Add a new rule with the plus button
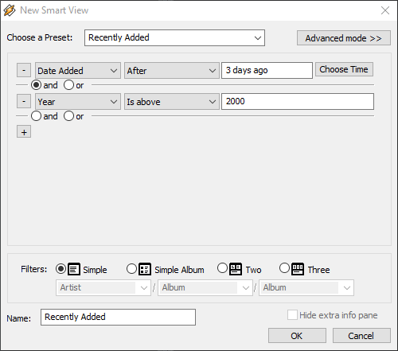Image resolution: width=398 pixels, height=351 pixels. tap(24, 132)
